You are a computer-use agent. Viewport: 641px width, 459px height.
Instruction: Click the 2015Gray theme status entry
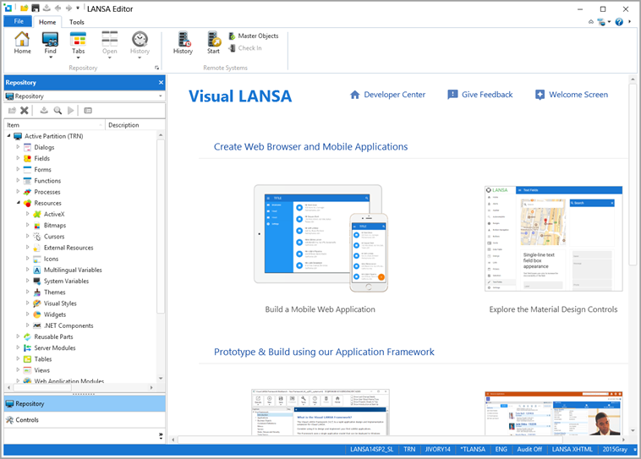(x=615, y=449)
